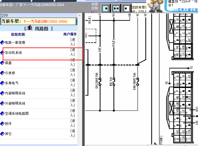
Task: Click the ENG BAR 10A fuse in diagram
Action: click(100, 79)
